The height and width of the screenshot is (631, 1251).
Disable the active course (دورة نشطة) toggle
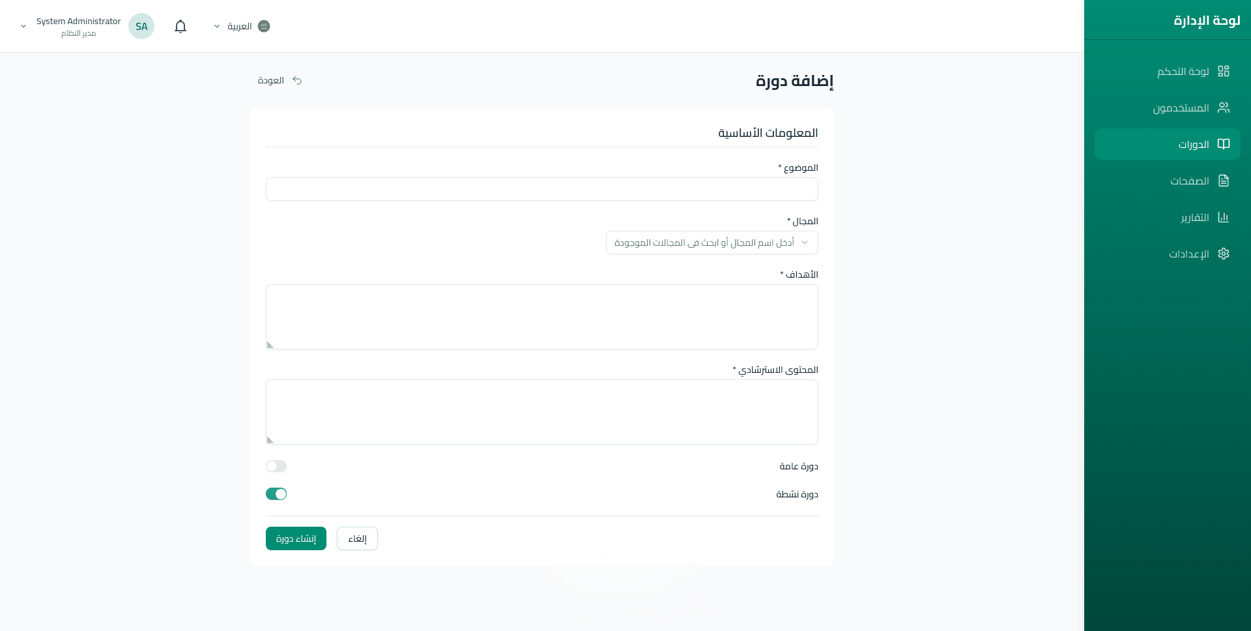pos(276,494)
